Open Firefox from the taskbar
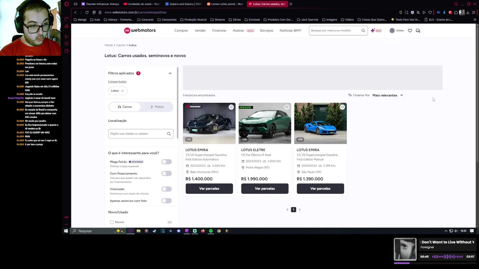Image resolution: width=479 pixels, height=269 pixels. (203, 231)
